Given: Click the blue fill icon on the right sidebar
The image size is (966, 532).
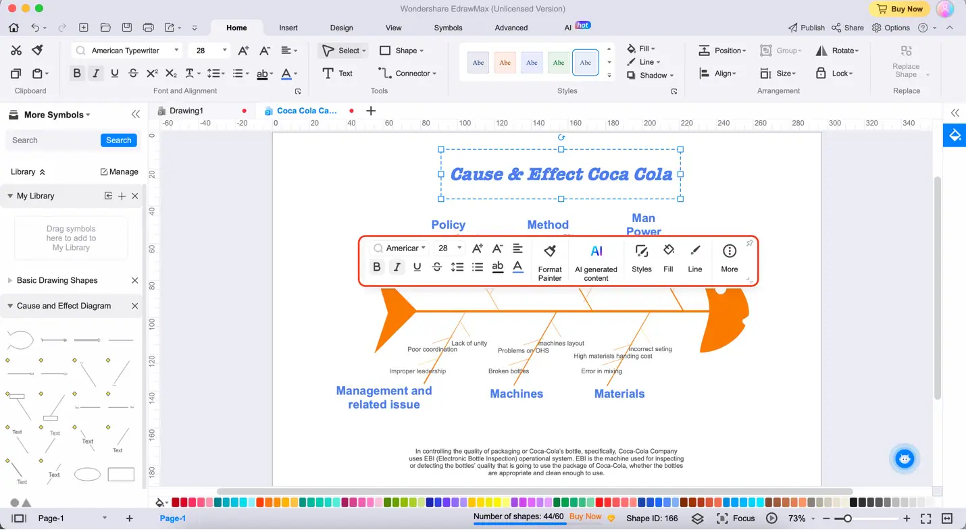Looking at the screenshot, I should [x=955, y=135].
